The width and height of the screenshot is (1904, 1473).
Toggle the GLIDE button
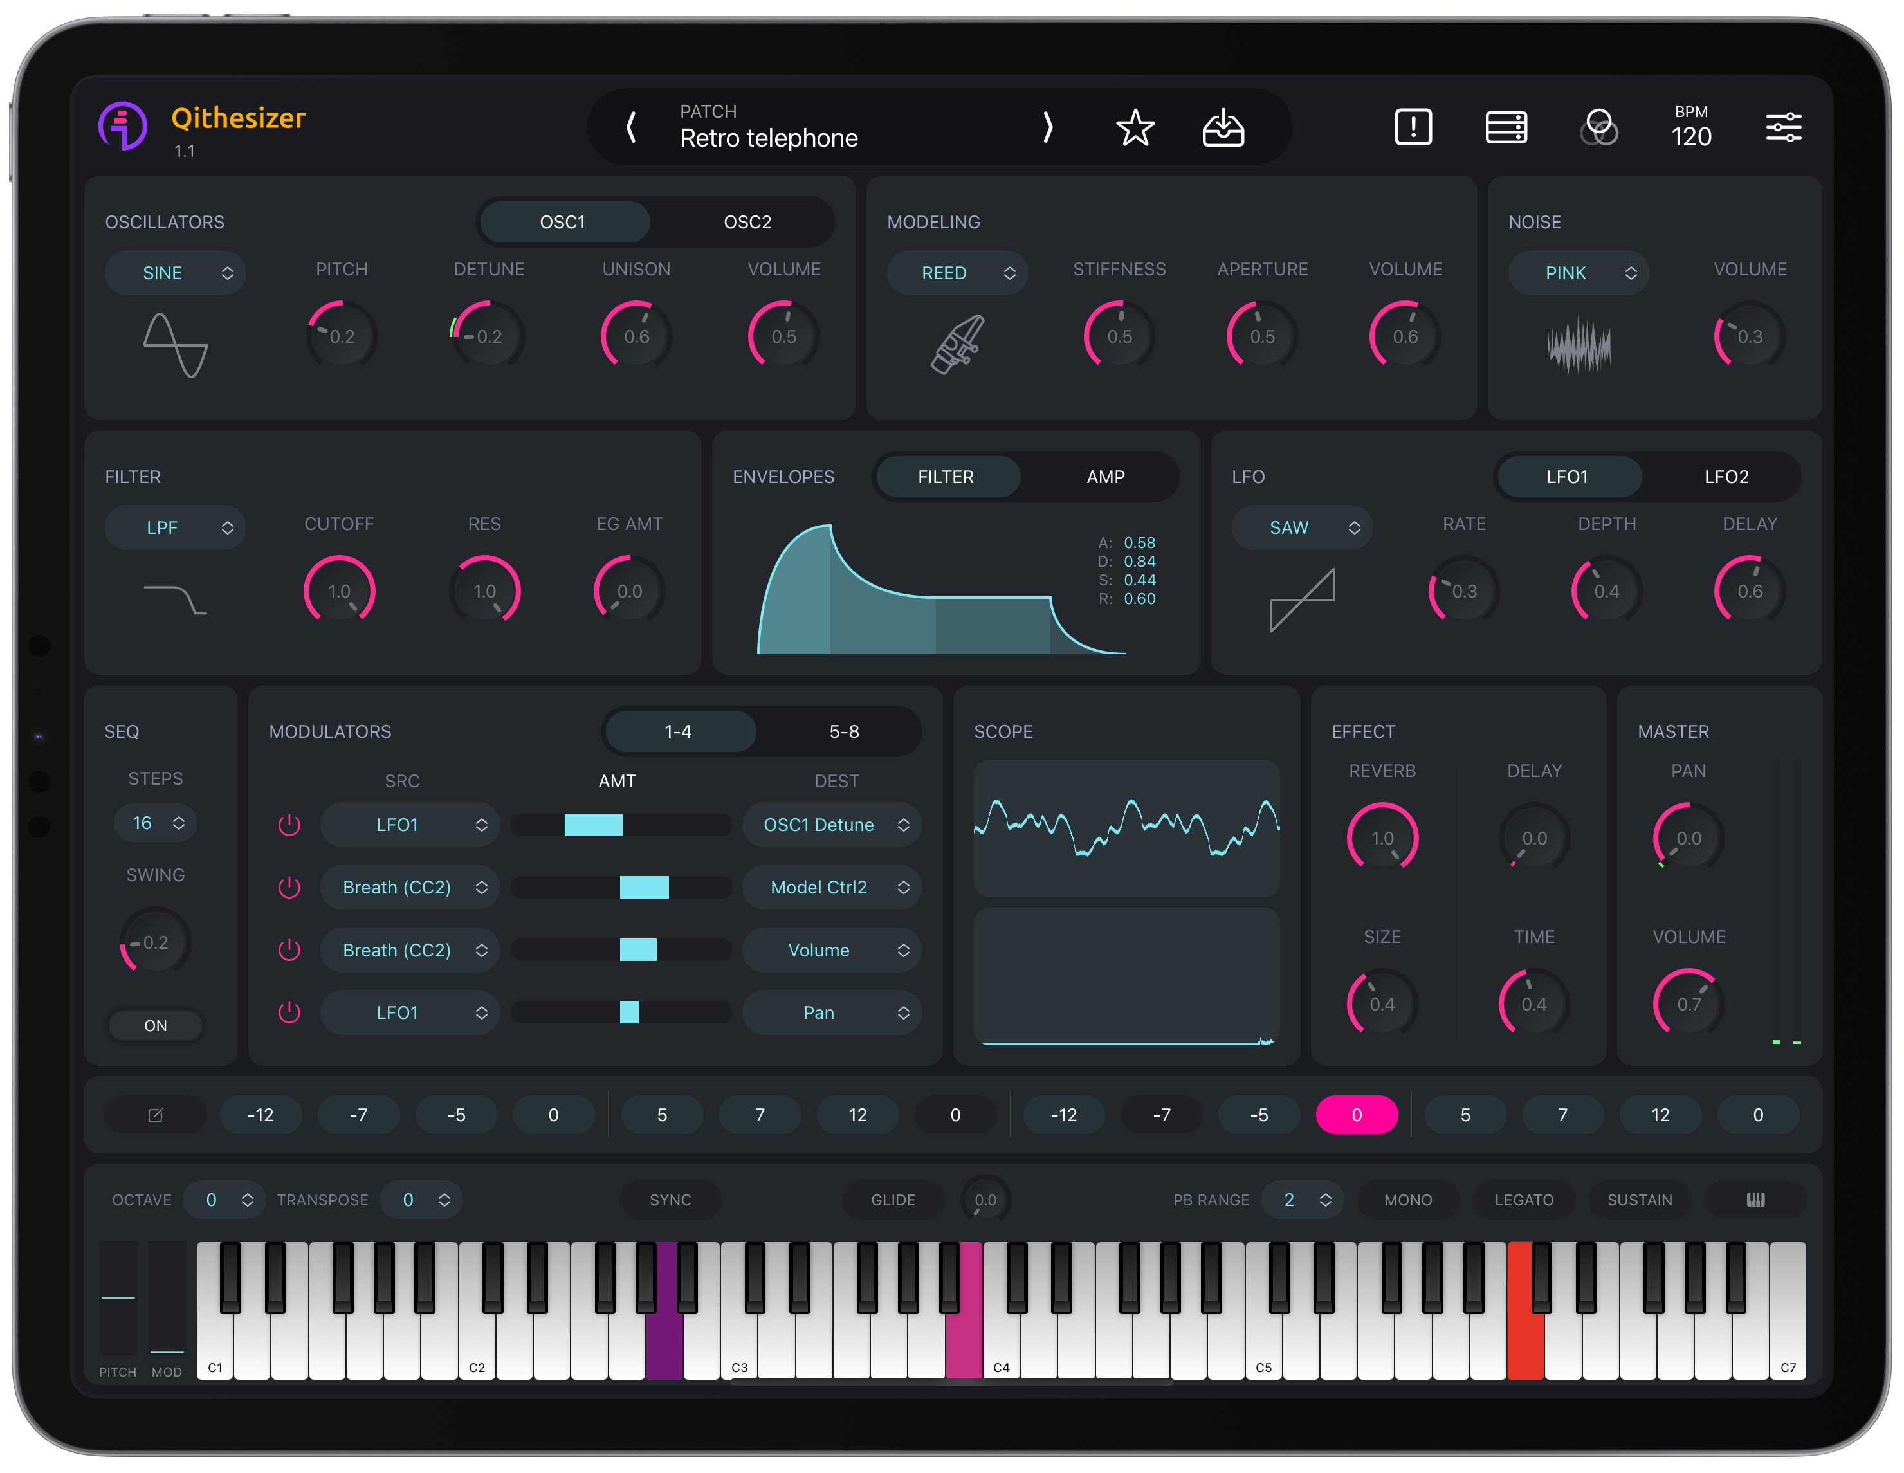point(893,1200)
